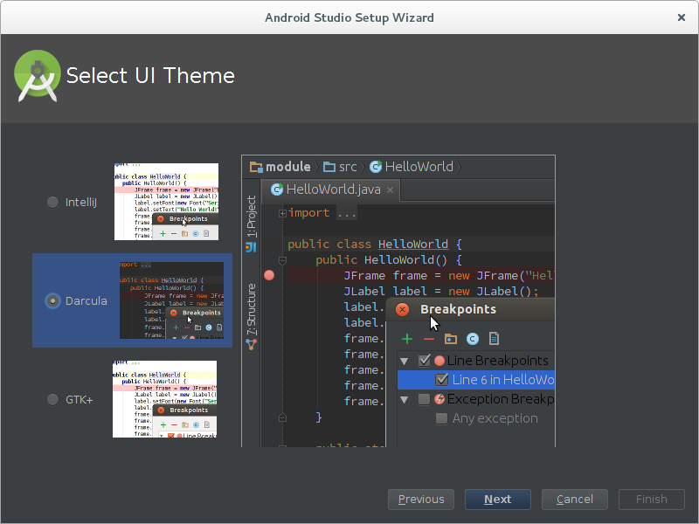Collapse the Line Breakpoints tree node

click(x=405, y=361)
